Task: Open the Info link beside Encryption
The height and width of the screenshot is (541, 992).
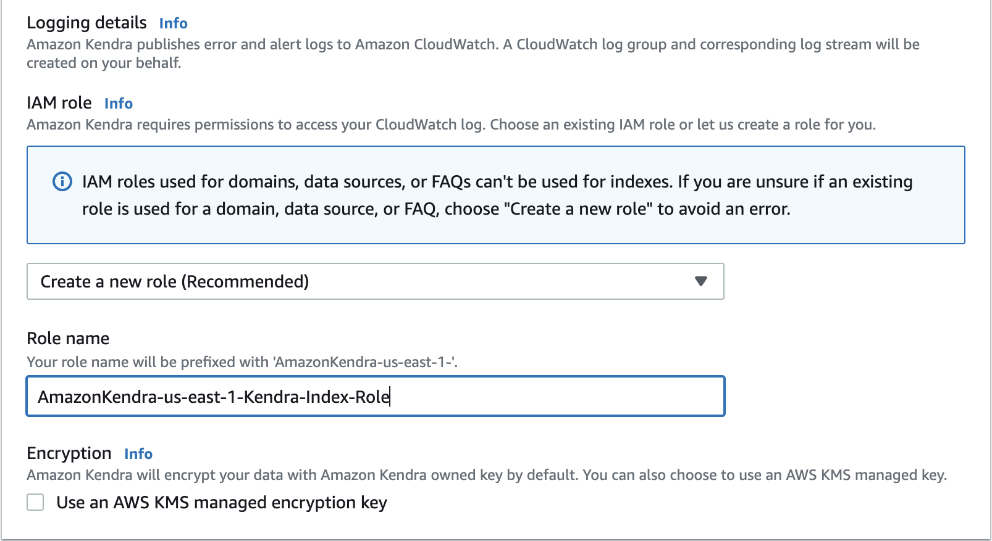Action: (138, 454)
